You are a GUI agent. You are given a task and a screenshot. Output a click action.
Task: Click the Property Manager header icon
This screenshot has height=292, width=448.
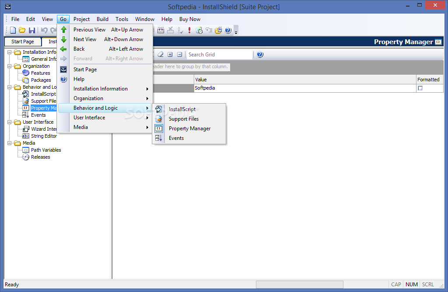tap(438, 42)
